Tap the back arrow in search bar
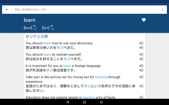This screenshot has height=105, width=169. click(7, 10)
